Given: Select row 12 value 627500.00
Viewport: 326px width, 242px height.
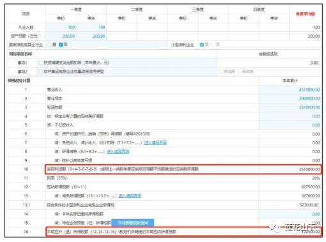Looking at the screenshot, I should pyautogui.click(x=311, y=187).
